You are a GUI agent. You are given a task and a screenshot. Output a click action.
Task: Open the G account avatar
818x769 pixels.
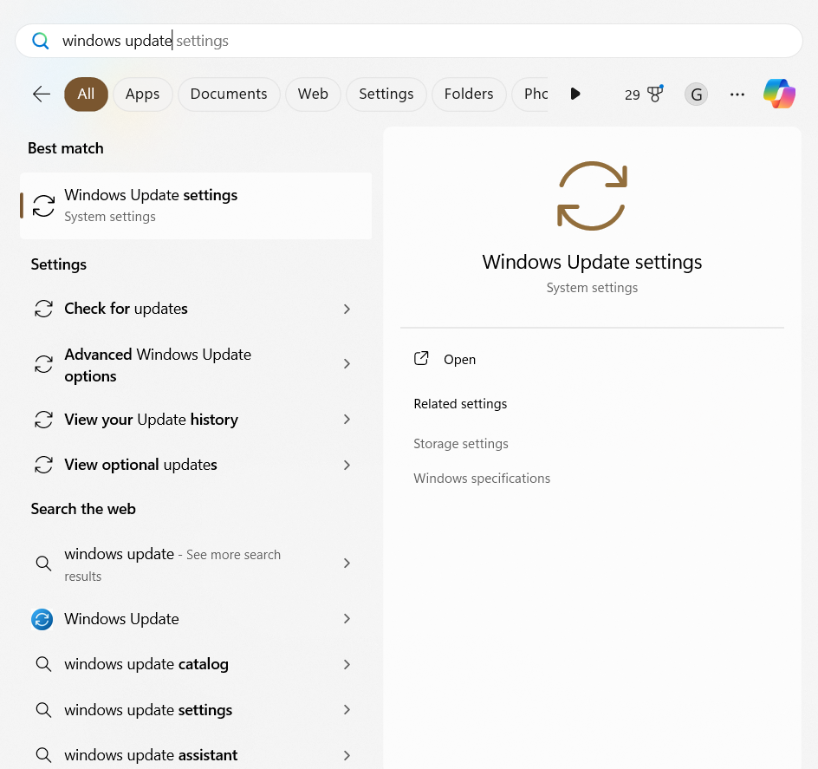click(696, 94)
